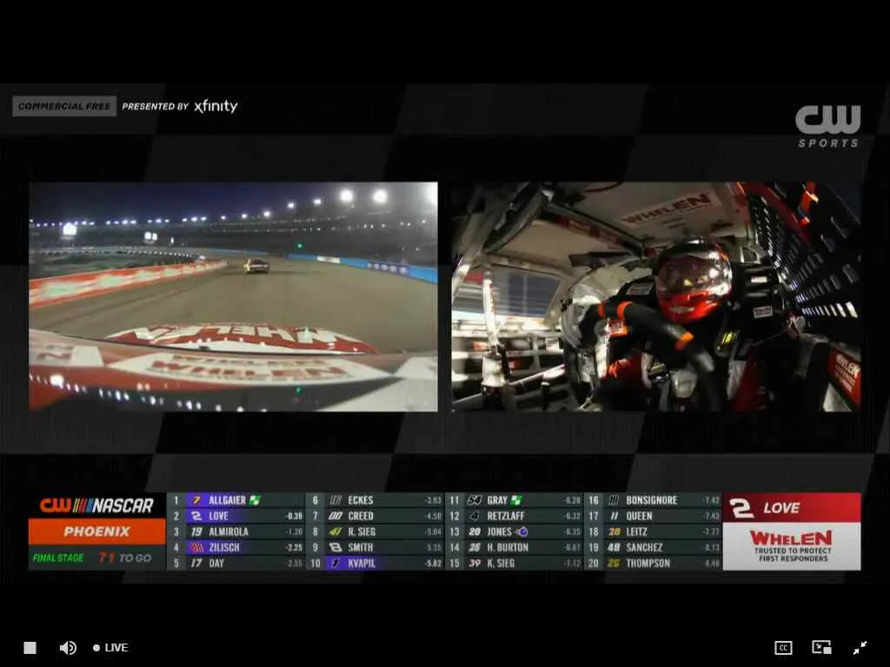Jump to the LIVE indicator
Screen dimensions: 890x667
point(110,648)
